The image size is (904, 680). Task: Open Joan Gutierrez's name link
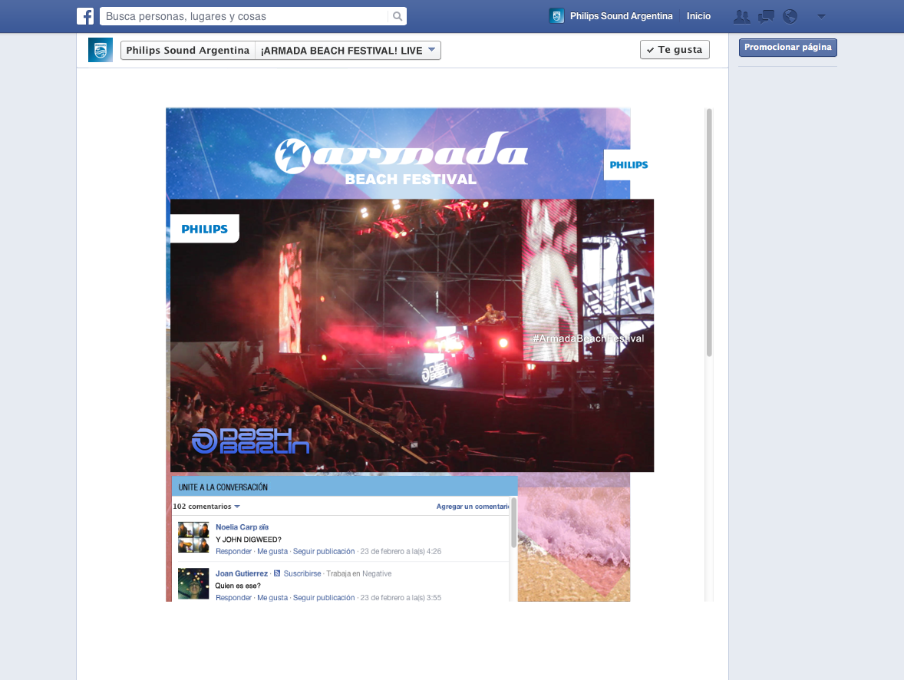click(242, 574)
